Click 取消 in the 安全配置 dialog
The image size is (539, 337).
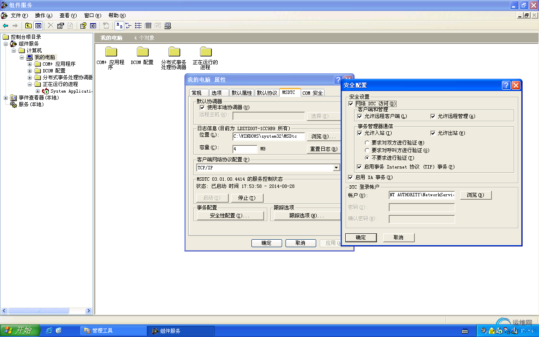398,238
